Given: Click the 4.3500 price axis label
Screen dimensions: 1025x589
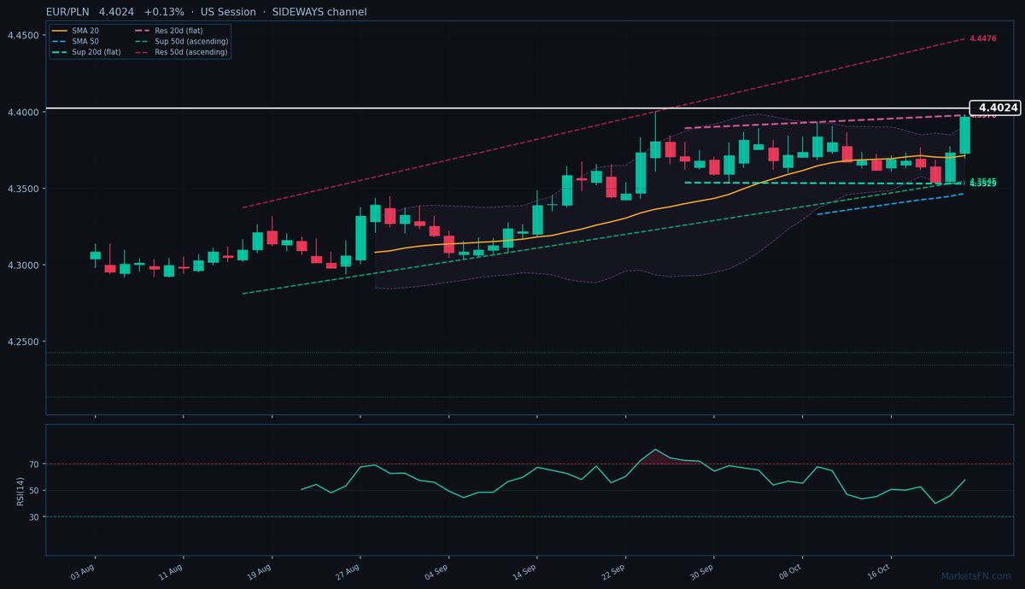Looking at the screenshot, I should click(23, 189).
